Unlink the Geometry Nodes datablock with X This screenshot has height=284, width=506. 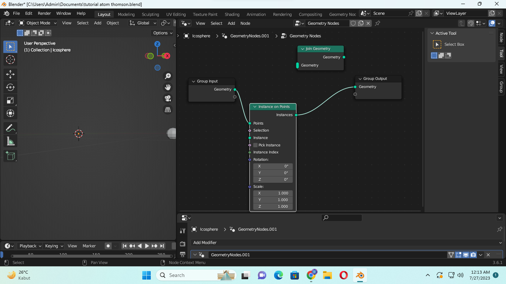[x=368, y=23]
